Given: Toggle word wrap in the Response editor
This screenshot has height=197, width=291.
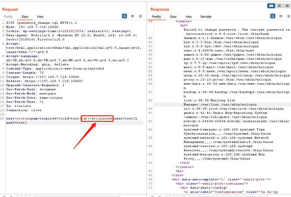Looking at the screenshot, I should (x=273, y=16).
